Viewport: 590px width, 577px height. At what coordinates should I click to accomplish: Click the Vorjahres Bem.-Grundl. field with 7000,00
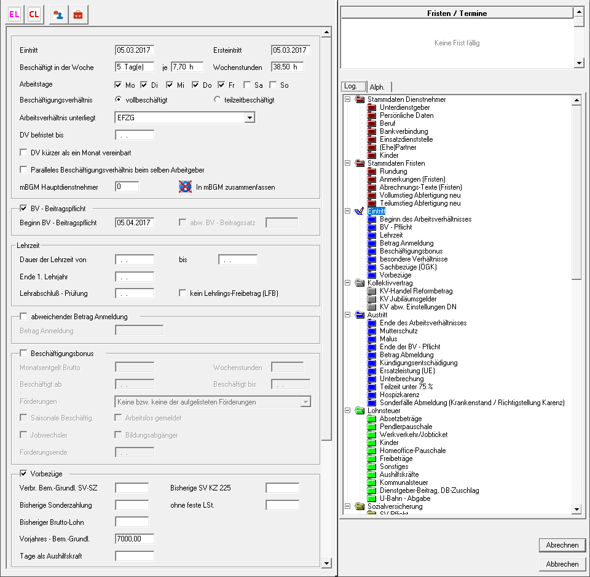134,539
